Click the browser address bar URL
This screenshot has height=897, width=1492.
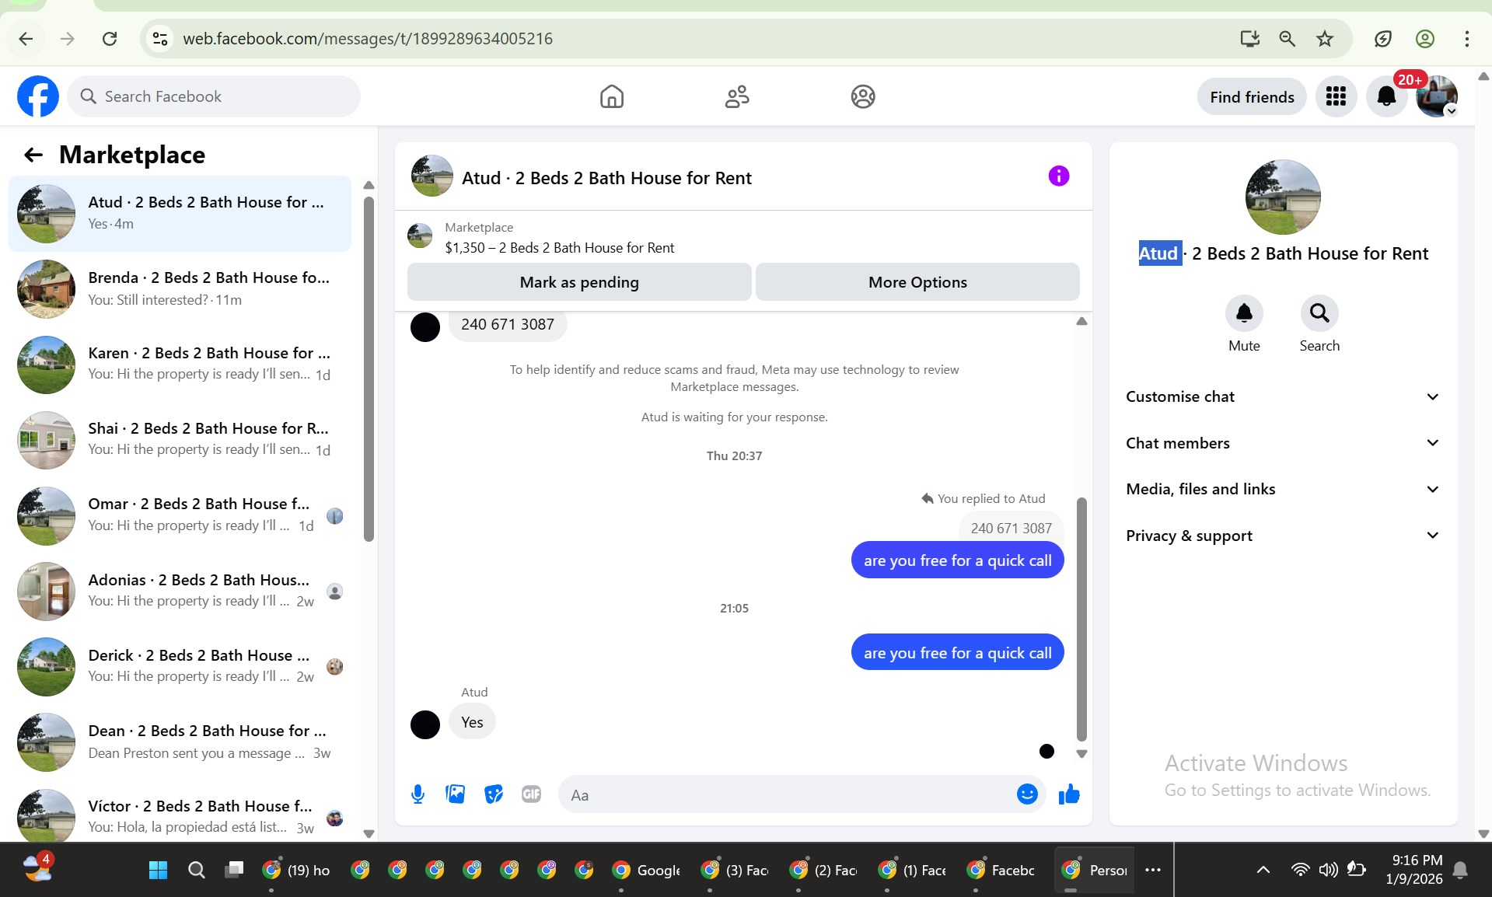coord(368,39)
